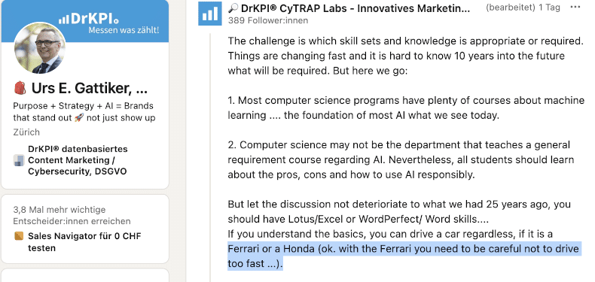Open Urs E. Gattiker profile name link
This screenshot has width=595, height=282.
[89, 88]
